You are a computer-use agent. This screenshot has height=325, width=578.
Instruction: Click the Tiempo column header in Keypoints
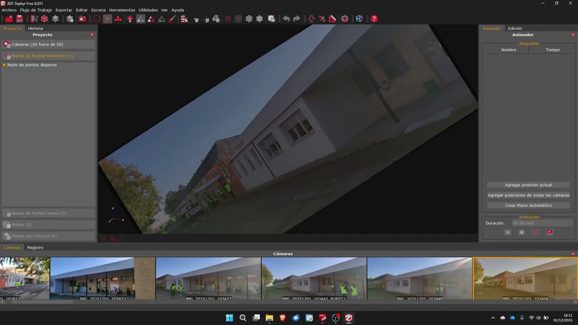click(552, 50)
